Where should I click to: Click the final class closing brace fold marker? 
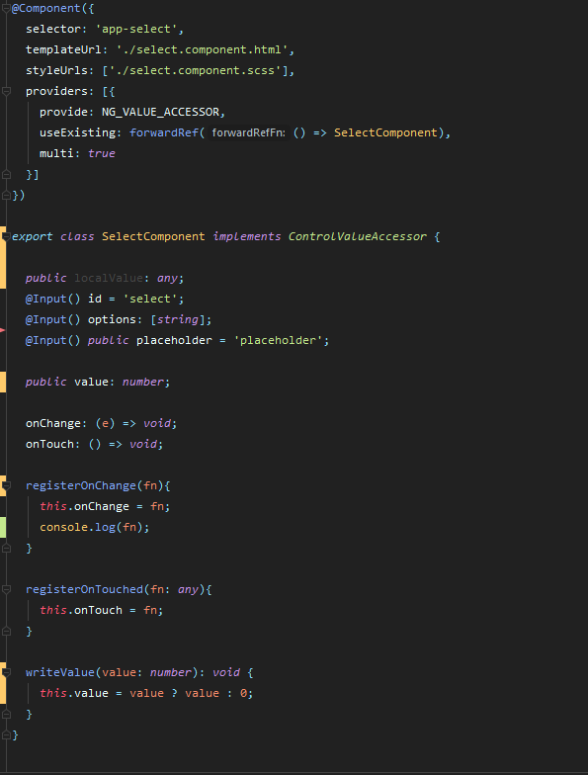pyautogui.click(x=6, y=735)
